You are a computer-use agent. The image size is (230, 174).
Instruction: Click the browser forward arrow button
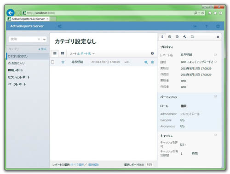coord(18,13)
